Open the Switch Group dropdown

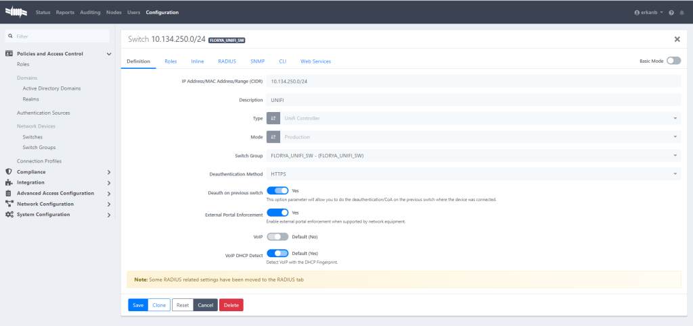pos(474,155)
